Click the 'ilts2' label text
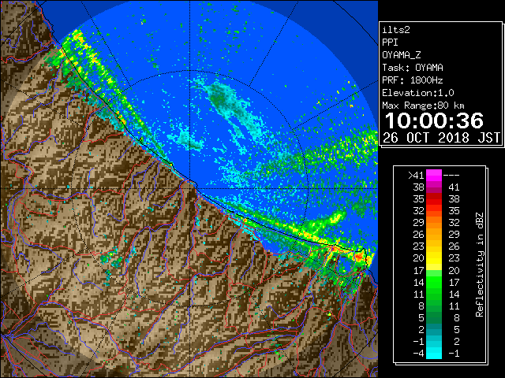This screenshot has height=378, width=505. (396, 30)
